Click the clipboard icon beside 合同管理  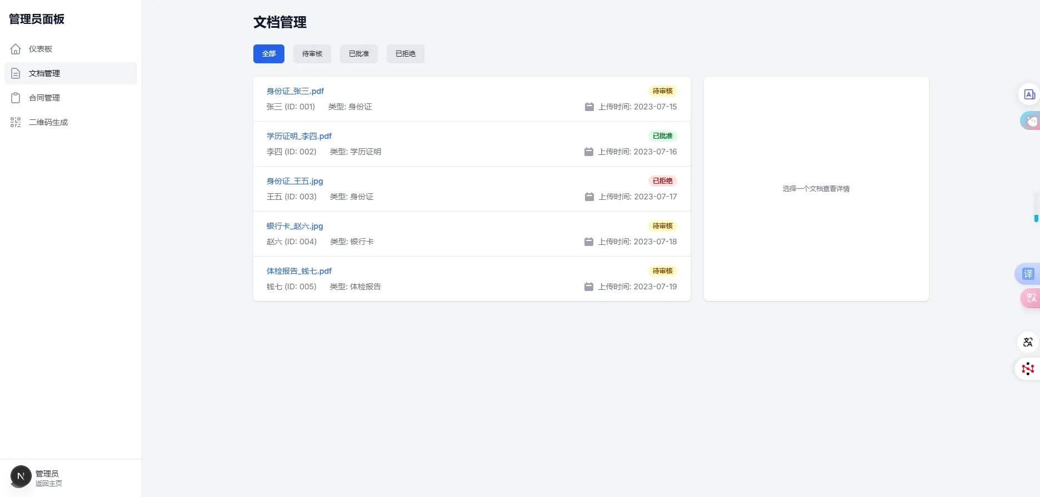tap(16, 98)
